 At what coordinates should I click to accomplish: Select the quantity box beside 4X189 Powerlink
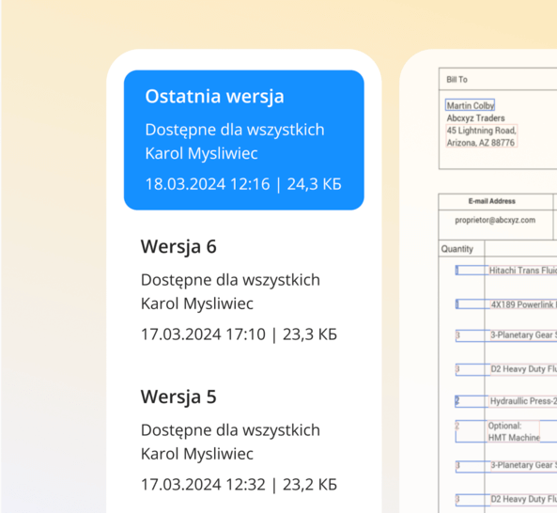pyautogui.click(x=471, y=304)
